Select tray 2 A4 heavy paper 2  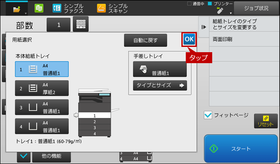(x=42, y=88)
